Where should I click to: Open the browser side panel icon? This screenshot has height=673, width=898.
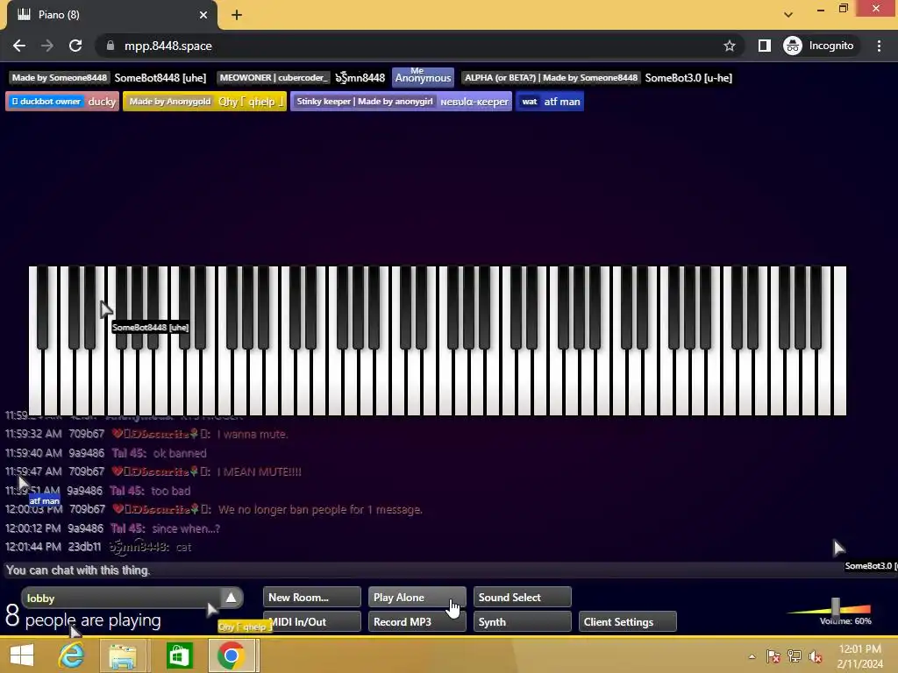(765, 46)
